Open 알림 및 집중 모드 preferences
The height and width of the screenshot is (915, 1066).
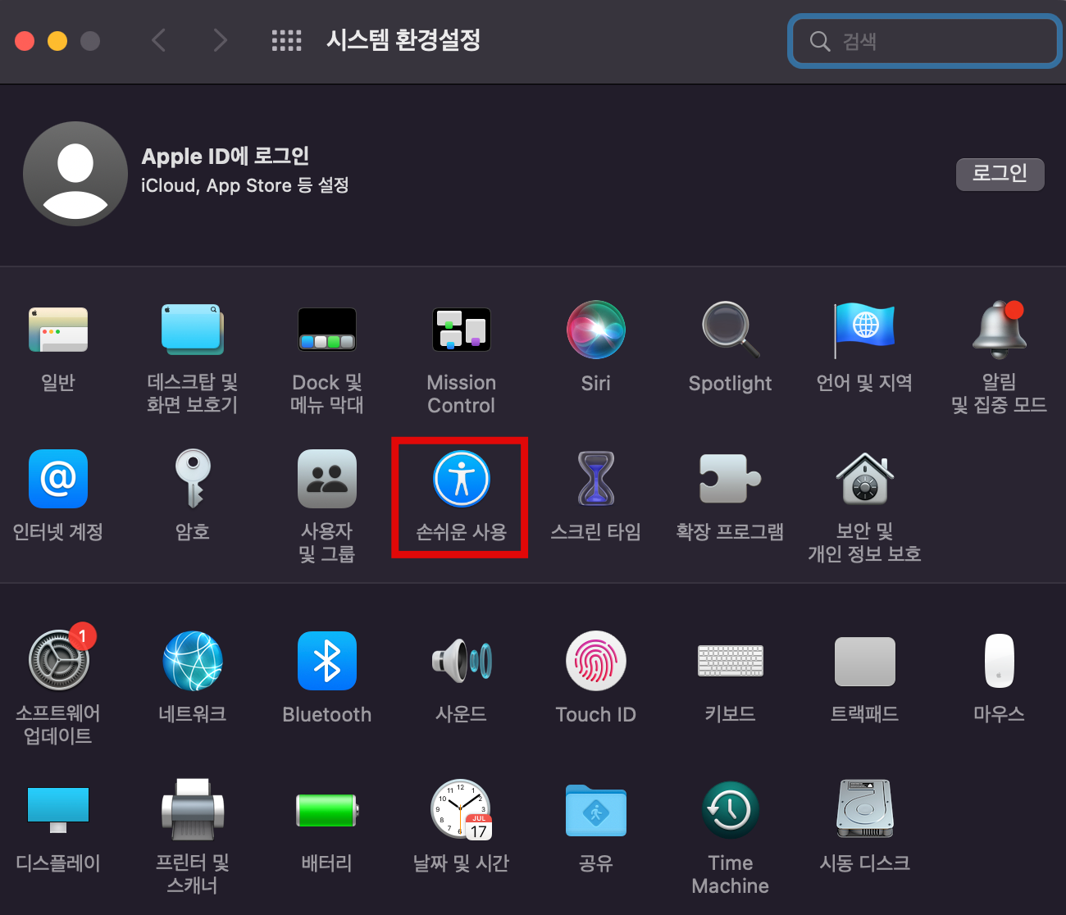click(x=999, y=330)
